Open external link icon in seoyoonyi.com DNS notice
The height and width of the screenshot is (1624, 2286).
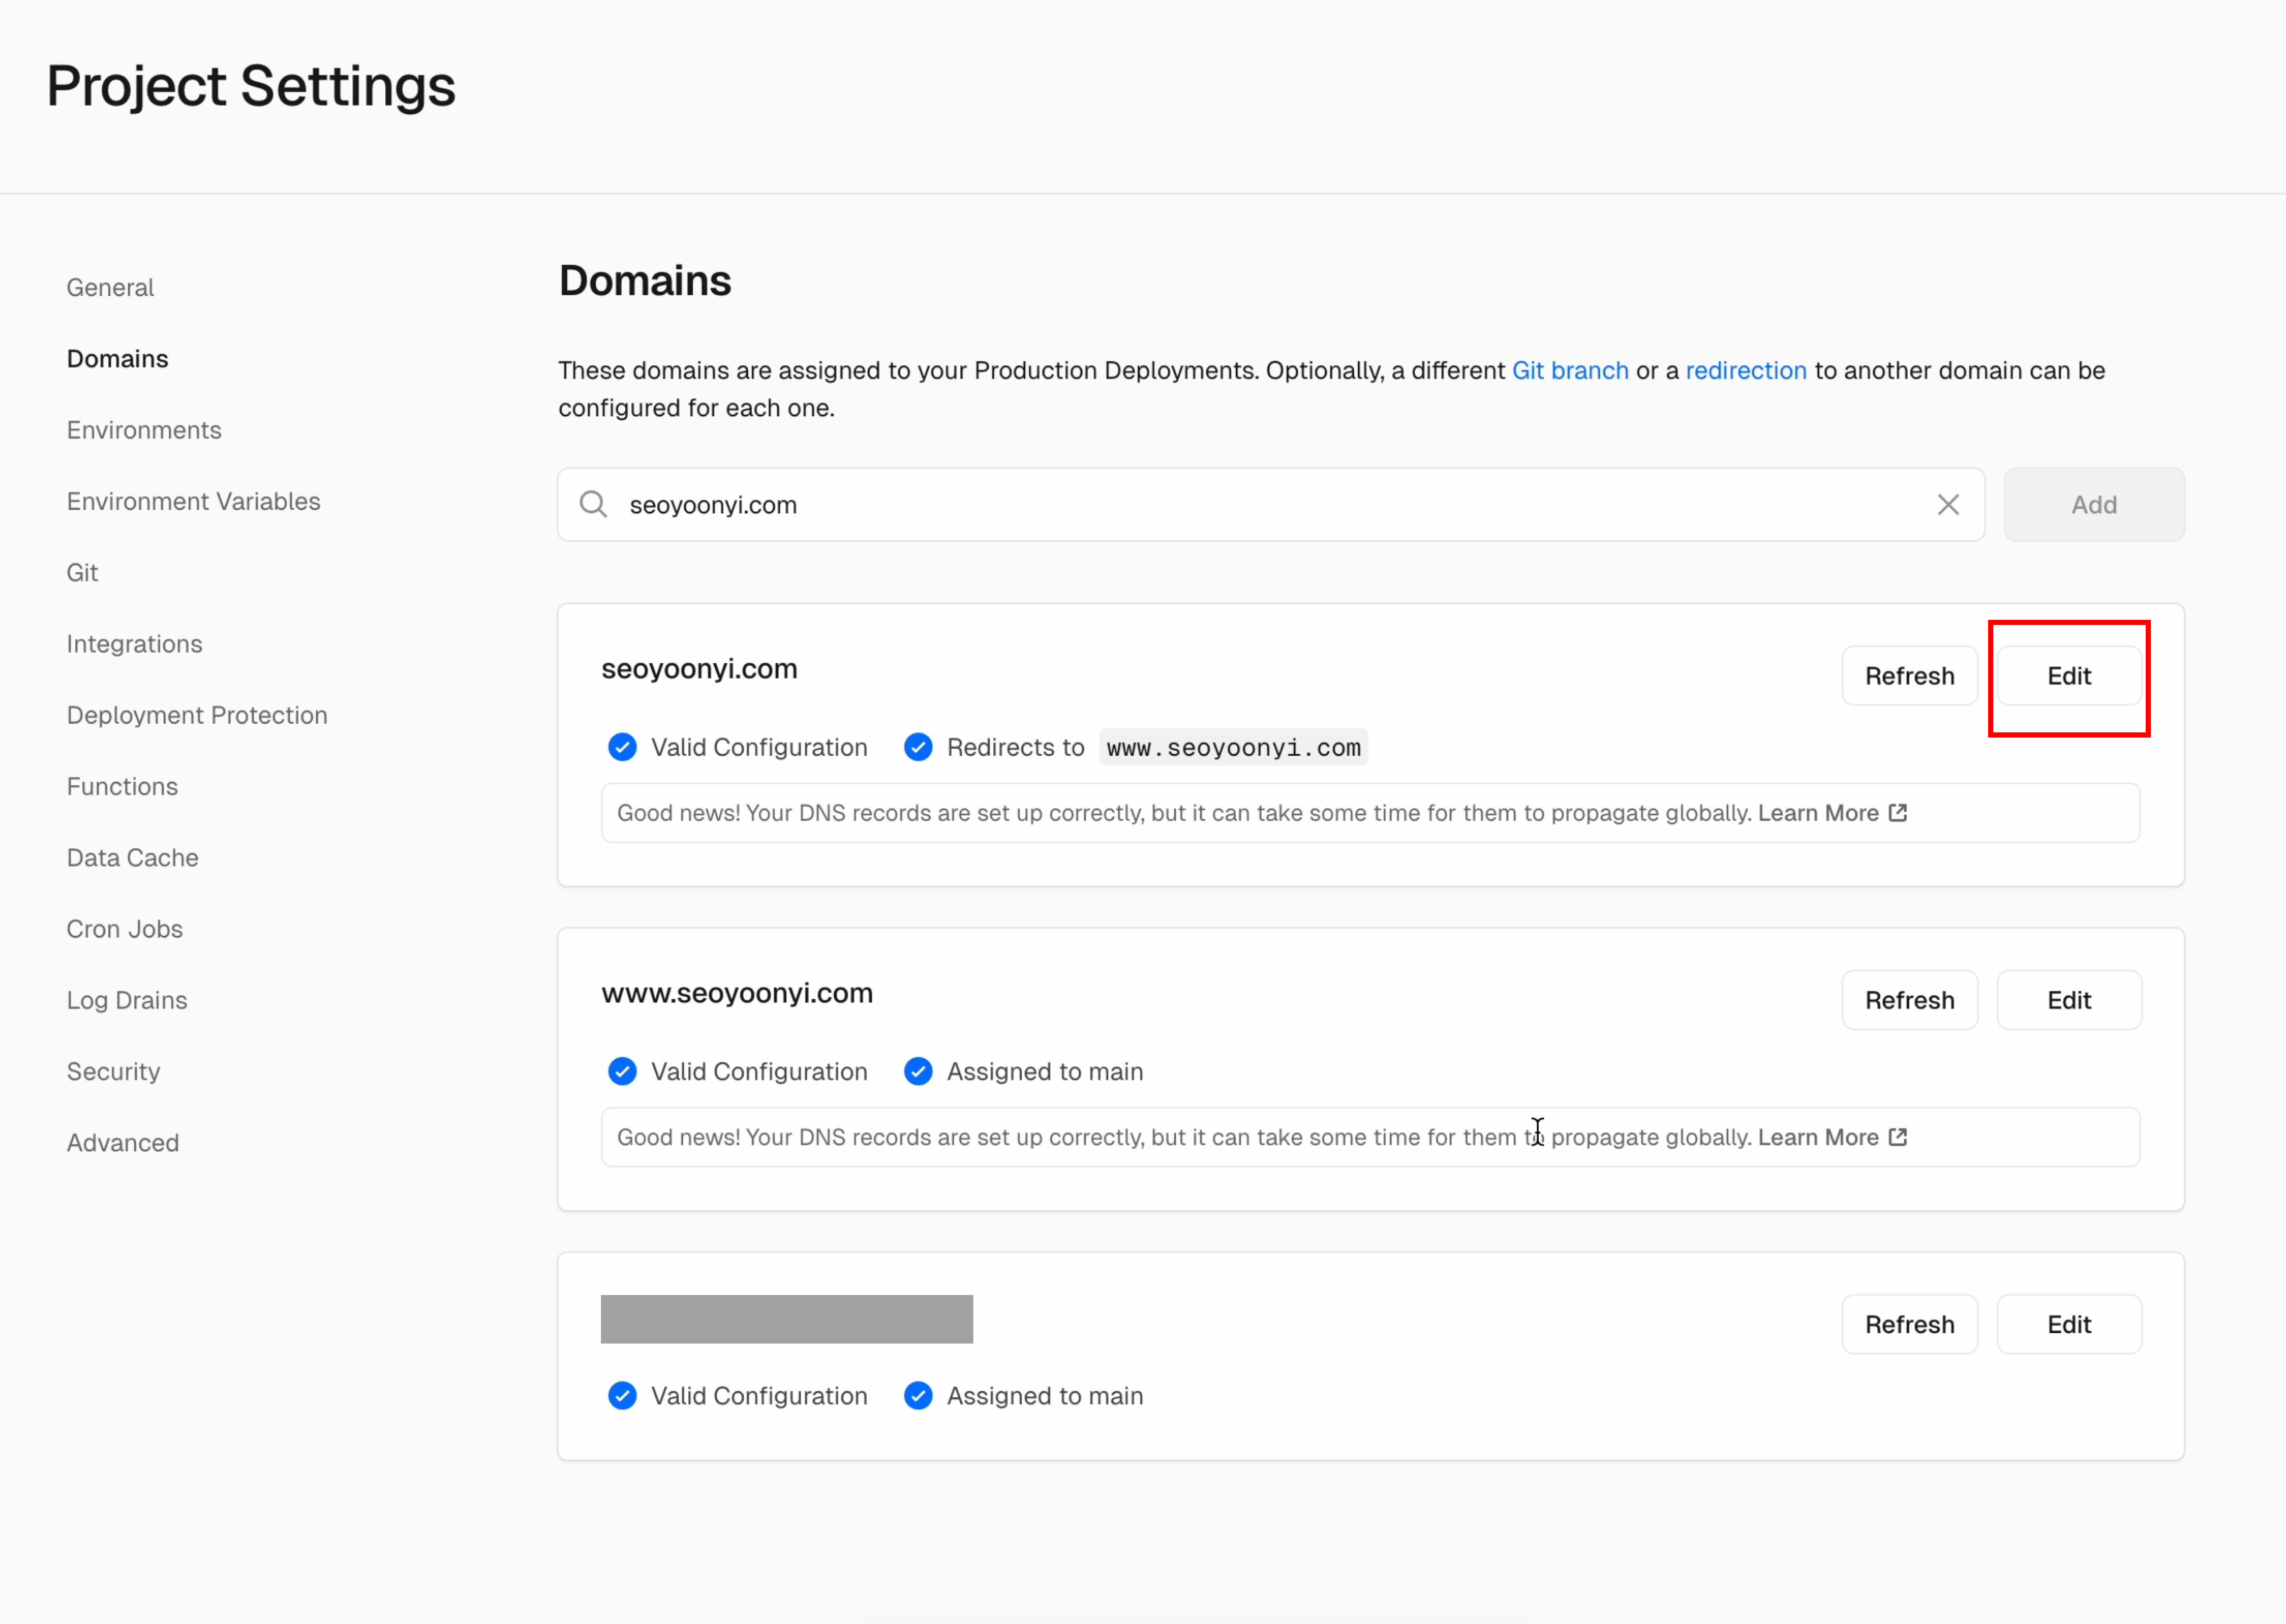[1898, 812]
